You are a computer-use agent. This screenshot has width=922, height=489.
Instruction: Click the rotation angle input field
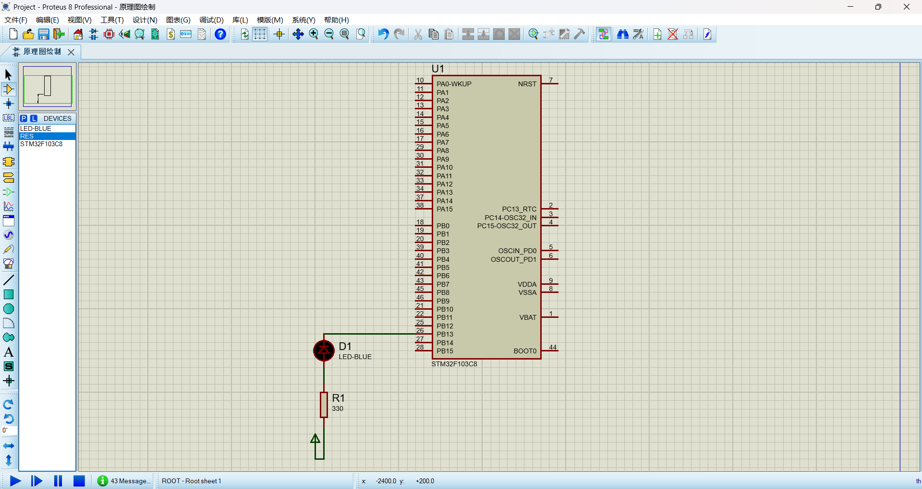[10, 431]
